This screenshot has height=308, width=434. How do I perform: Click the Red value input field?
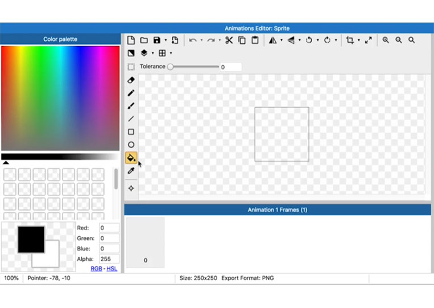109,228
